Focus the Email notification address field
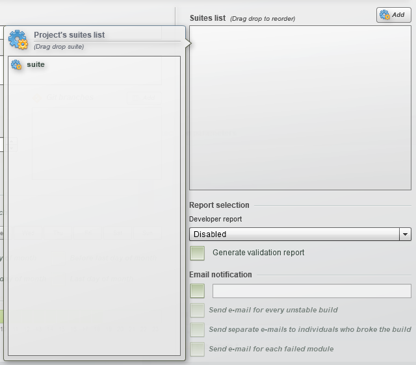Screen dimensions: 416x365 coord(312,291)
